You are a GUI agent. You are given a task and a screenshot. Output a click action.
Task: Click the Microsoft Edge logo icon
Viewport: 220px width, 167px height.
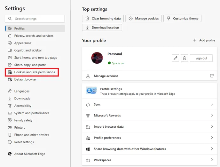[x=10, y=154]
